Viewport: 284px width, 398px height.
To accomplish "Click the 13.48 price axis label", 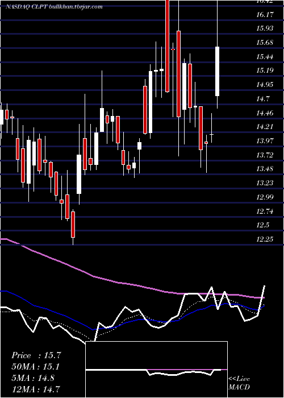I will point(265,169).
